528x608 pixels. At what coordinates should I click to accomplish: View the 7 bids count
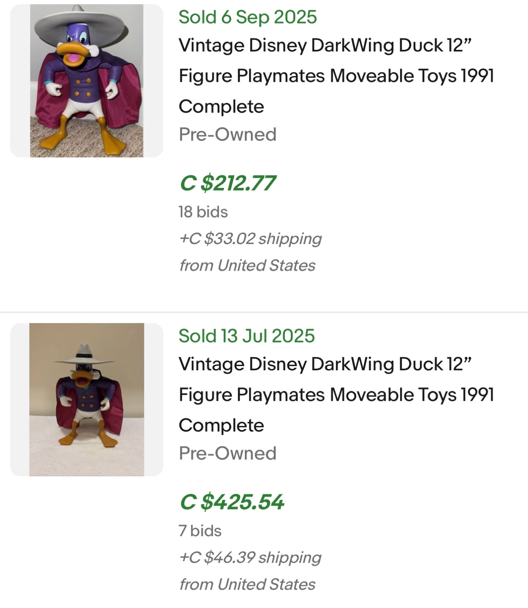(200, 531)
